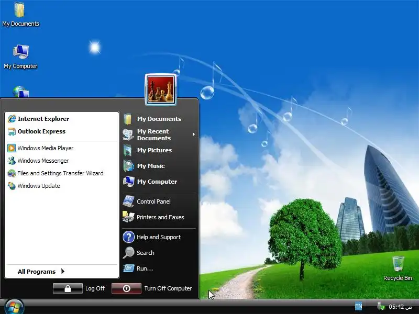
Task: Select Search text entry
Action: point(146,253)
